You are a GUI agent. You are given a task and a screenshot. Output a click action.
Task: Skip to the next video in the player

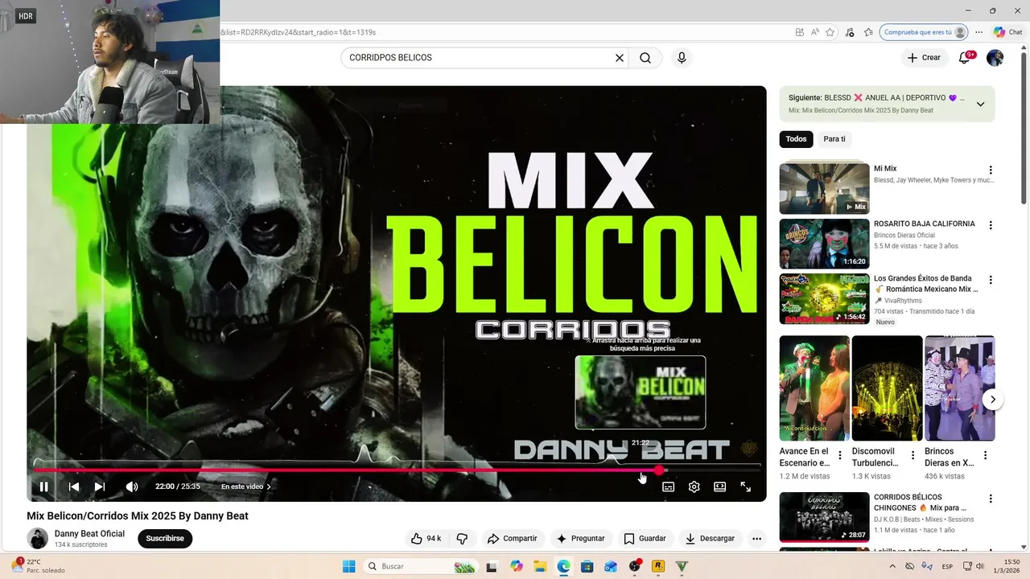(100, 487)
